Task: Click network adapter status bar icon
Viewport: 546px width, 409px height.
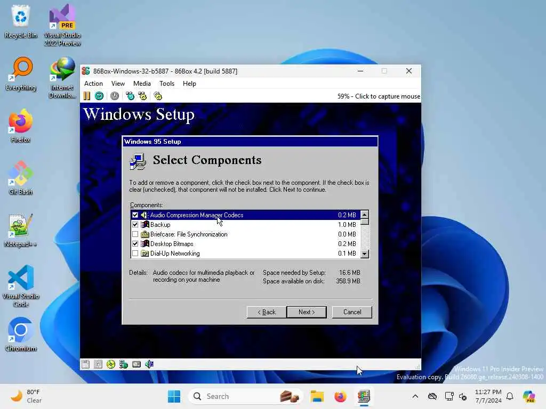Action: click(x=124, y=364)
